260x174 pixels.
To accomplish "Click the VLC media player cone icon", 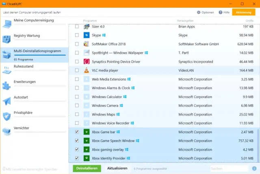I will click(87, 70).
